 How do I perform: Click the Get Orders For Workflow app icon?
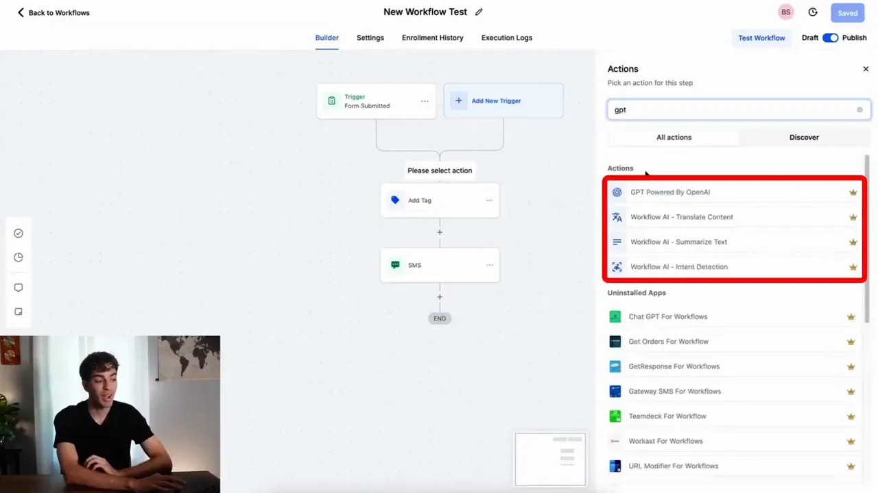(615, 342)
